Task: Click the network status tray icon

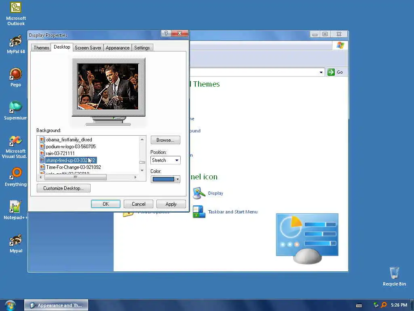Action: (376, 305)
